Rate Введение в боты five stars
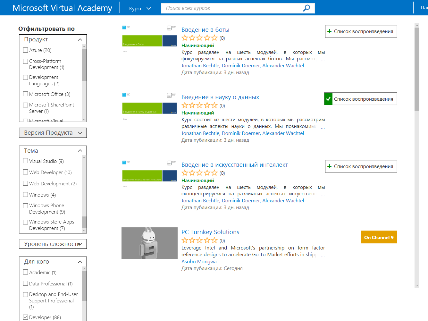This screenshot has width=428, height=321. tap(214, 38)
